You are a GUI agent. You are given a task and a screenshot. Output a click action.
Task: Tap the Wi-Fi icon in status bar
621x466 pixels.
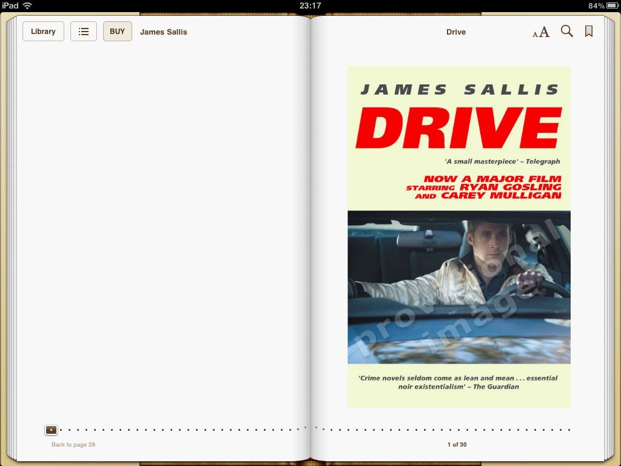point(27,5)
